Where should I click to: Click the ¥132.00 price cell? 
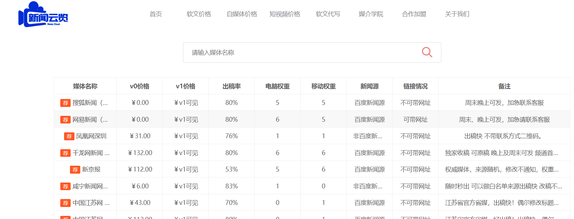click(140, 153)
